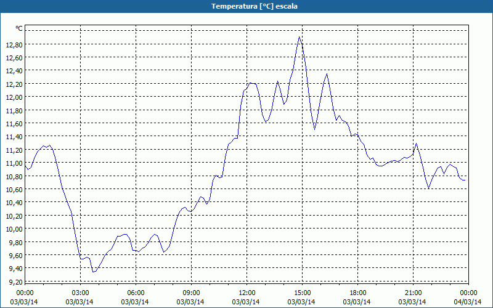Click the 11,40 y-axis value
493x308 pixels.
[x=14, y=137]
